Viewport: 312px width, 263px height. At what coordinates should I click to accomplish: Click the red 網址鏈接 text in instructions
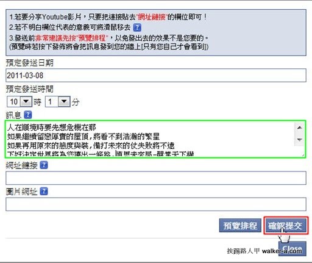[x=152, y=17]
